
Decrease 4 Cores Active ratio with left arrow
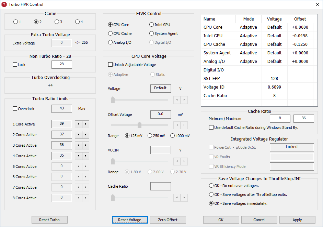point(78,156)
